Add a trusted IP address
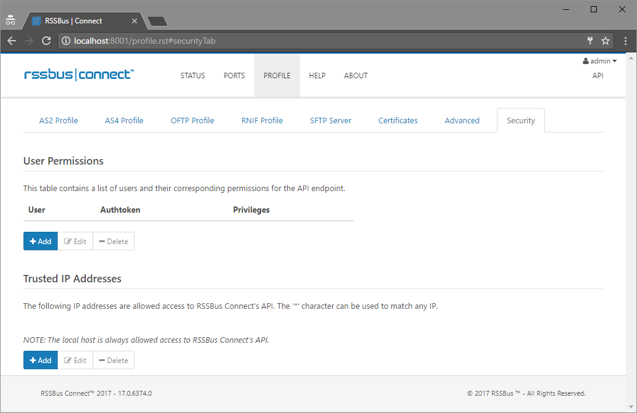 (x=41, y=360)
